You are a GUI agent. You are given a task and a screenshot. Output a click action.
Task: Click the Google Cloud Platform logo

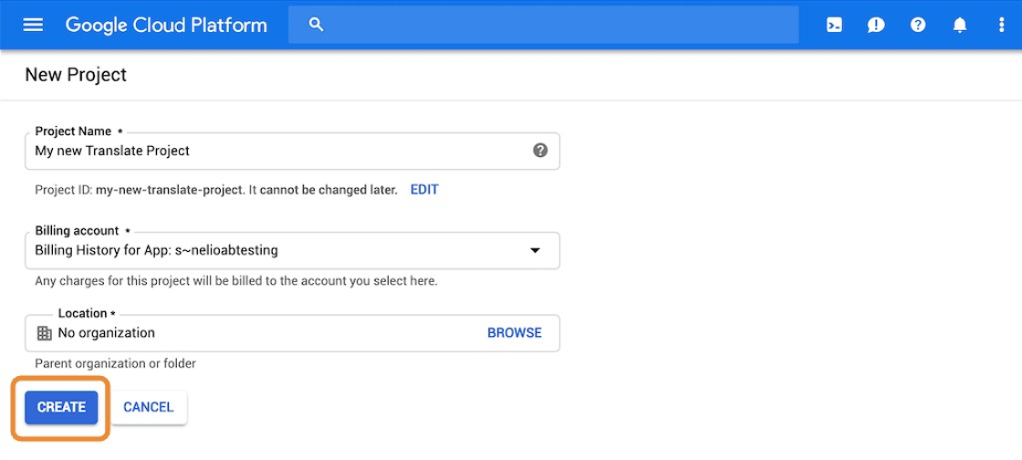[166, 25]
